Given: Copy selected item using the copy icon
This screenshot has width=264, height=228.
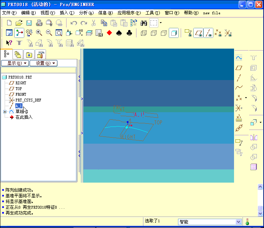Looking at the screenshot, I should pyautogui.click(x=104, y=23).
